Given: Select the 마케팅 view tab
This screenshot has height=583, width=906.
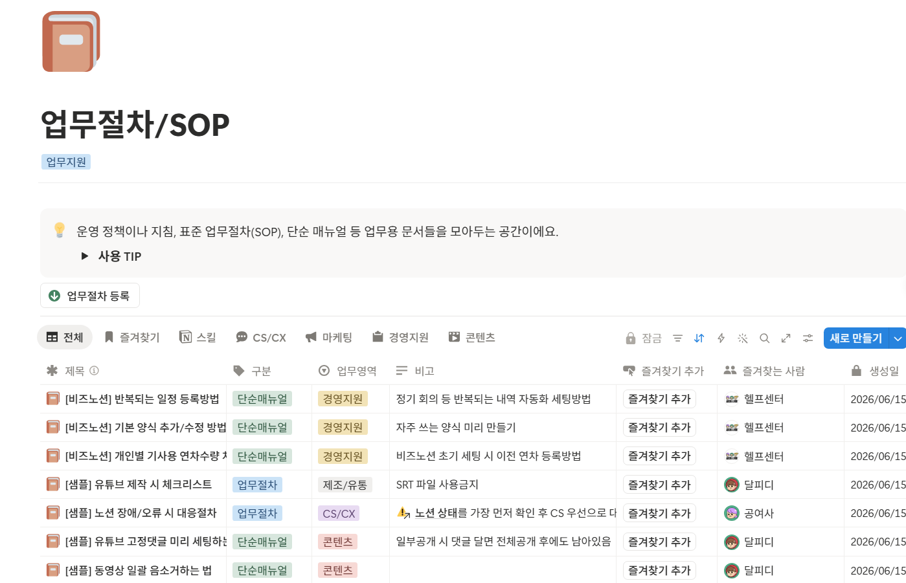Looking at the screenshot, I should (329, 337).
